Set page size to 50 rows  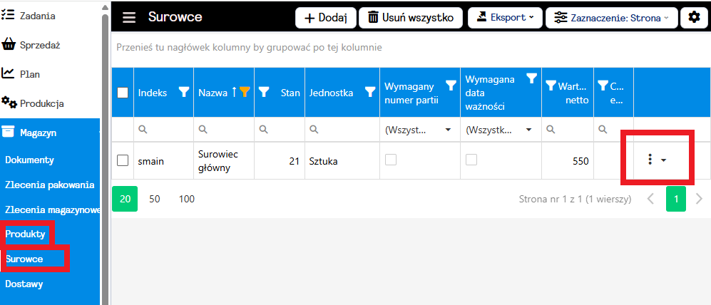coord(155,199)
